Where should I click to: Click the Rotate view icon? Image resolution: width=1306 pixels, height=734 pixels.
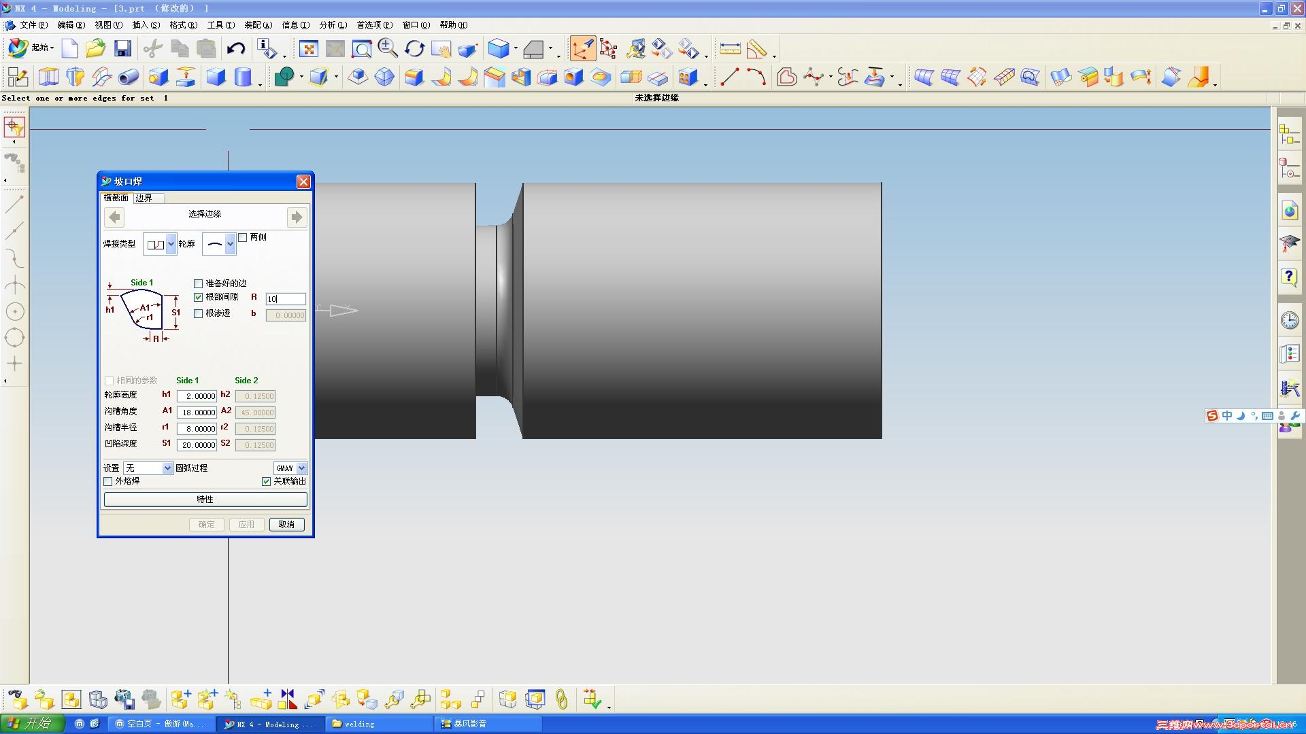[x=414, y=48]
